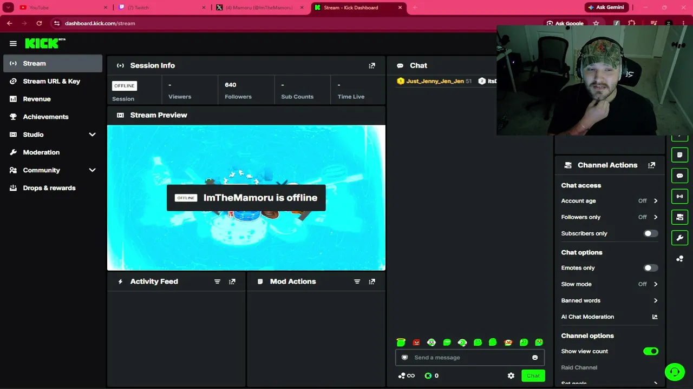Viewport: 693px width, 389px height.
Task: Open the green support chat bubble
Action: click(674, 372)
